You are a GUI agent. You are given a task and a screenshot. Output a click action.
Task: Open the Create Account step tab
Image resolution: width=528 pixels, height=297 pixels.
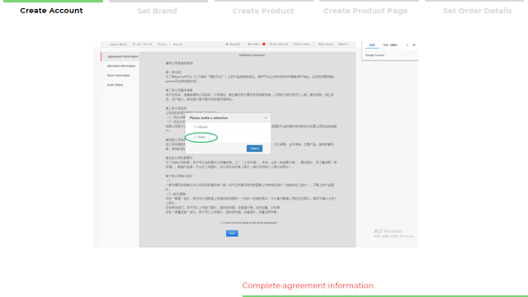pyautogui.click(x=51, y=11)
